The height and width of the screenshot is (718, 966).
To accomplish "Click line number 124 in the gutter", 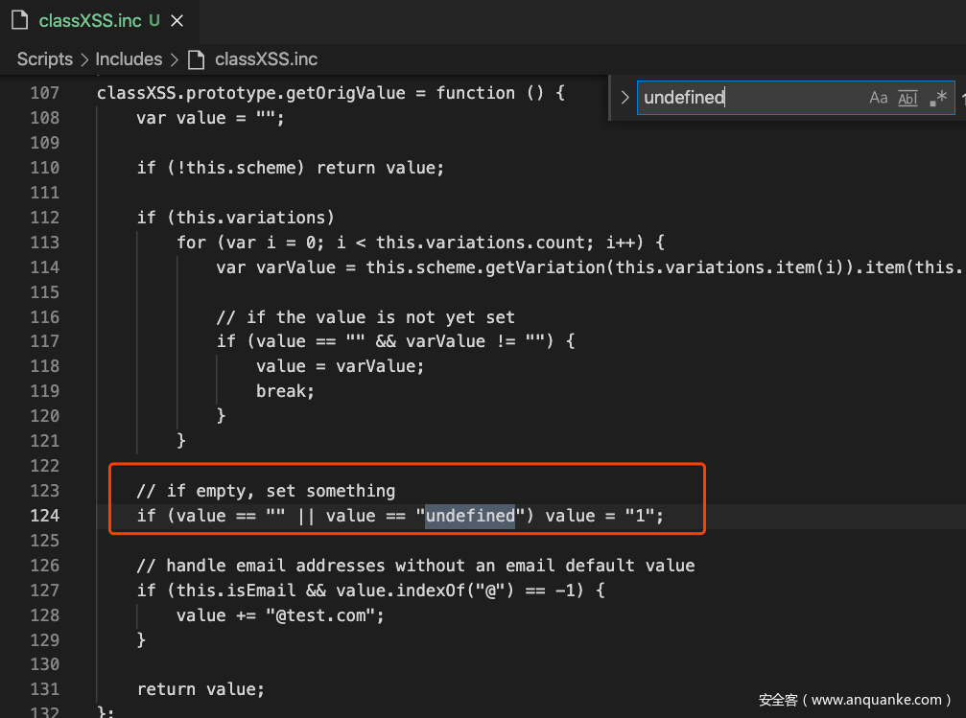I will (x=44, y=516).
